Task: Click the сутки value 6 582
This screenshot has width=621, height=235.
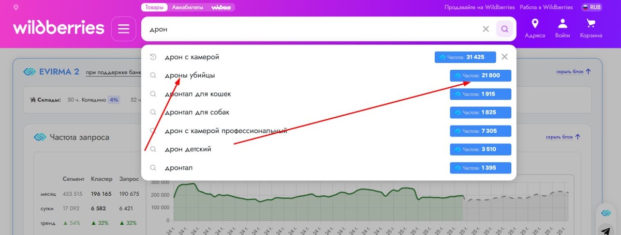Action: pyautogui.click(x=98, y=209)
